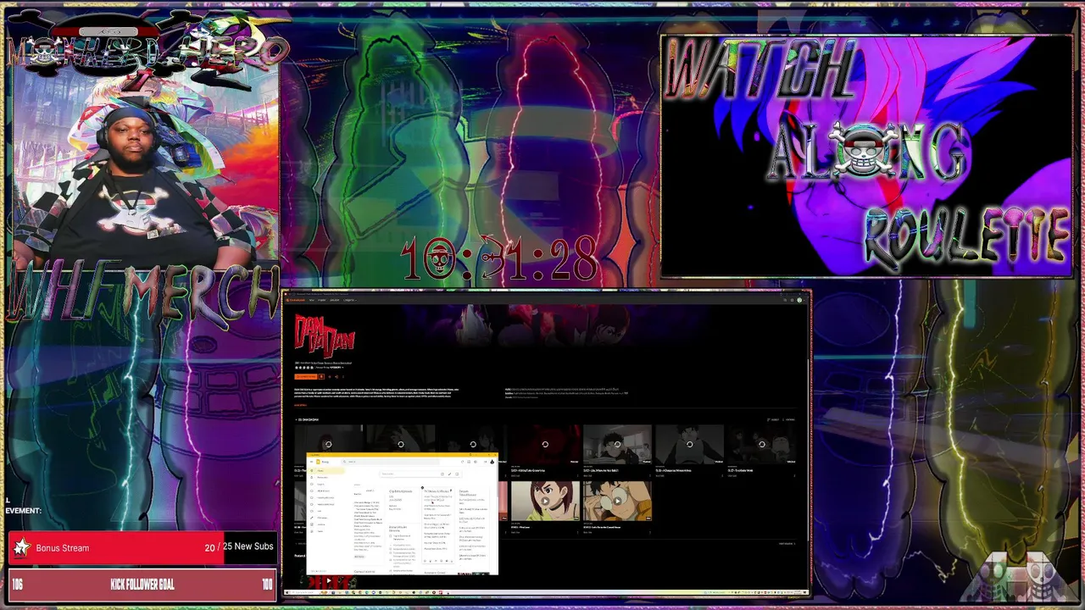Viewport: 1085px width, 610px height.
Task: Open the S1: DAN DA DAN season selector
Action: 305,419
